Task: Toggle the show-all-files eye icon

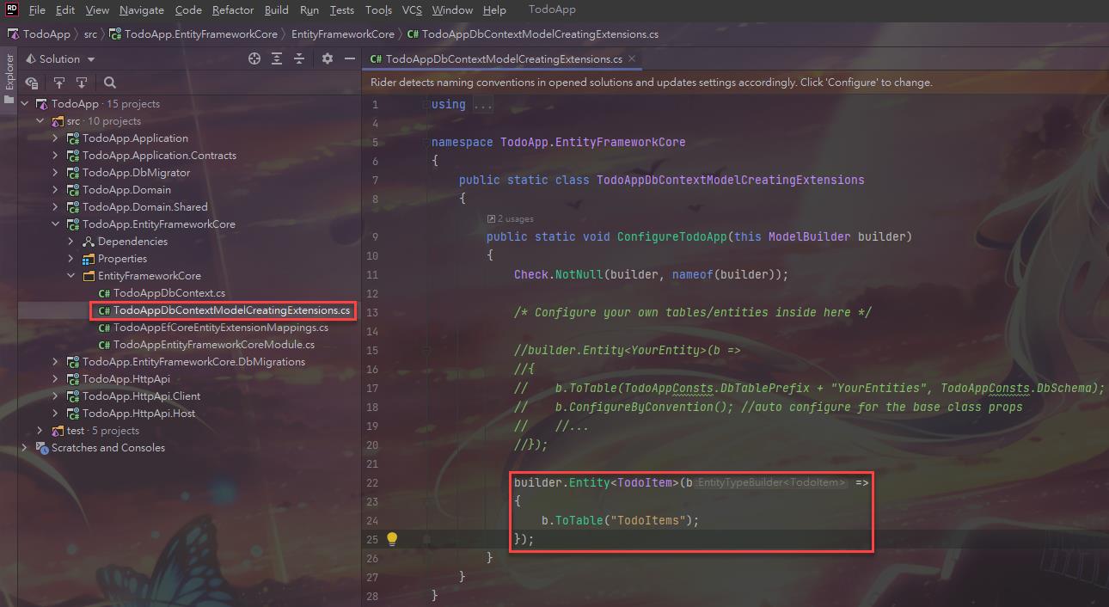Action: [32, 83]
